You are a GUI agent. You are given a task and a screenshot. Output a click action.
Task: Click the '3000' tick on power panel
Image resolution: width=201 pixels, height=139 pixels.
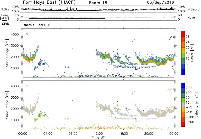15,46
